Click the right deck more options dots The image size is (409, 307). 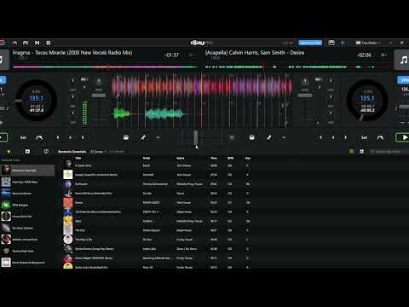click(283, 138)
